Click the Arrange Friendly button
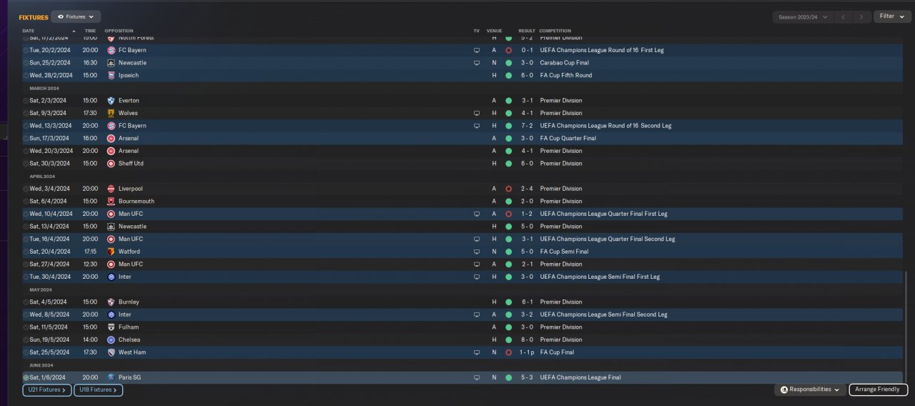 pyautogui.click(x=878, y=390)
